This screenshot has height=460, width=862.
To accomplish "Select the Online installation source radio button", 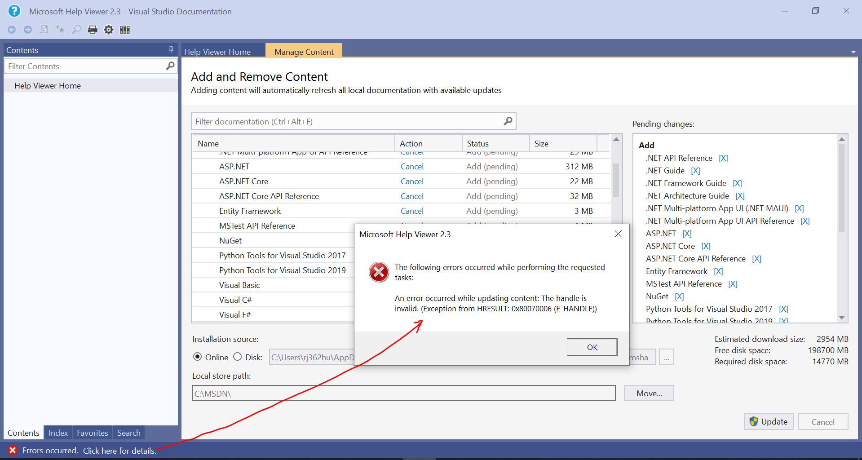I will coord(197,357).
